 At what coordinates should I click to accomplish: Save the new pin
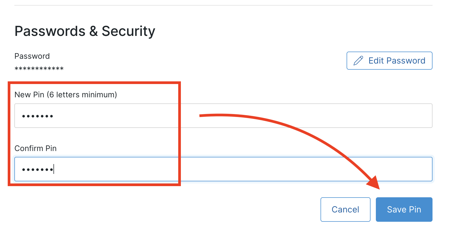point(404,210)
